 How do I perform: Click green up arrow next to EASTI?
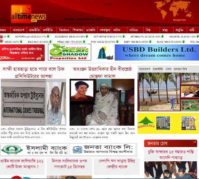tap(150, 41)
